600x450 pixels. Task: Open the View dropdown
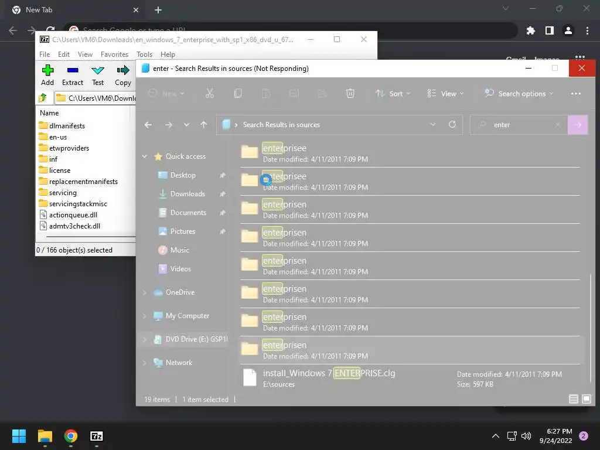click(445, 93)
